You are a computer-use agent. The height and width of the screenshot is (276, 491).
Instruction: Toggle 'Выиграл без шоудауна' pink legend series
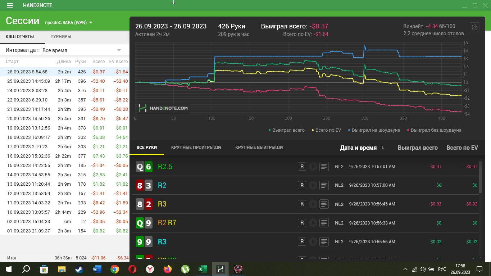[x=434, y=130]
